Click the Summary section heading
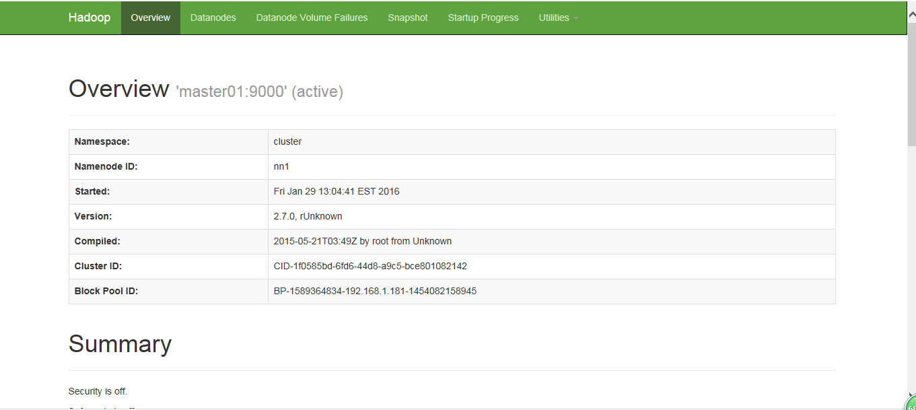 pos(120,344)
